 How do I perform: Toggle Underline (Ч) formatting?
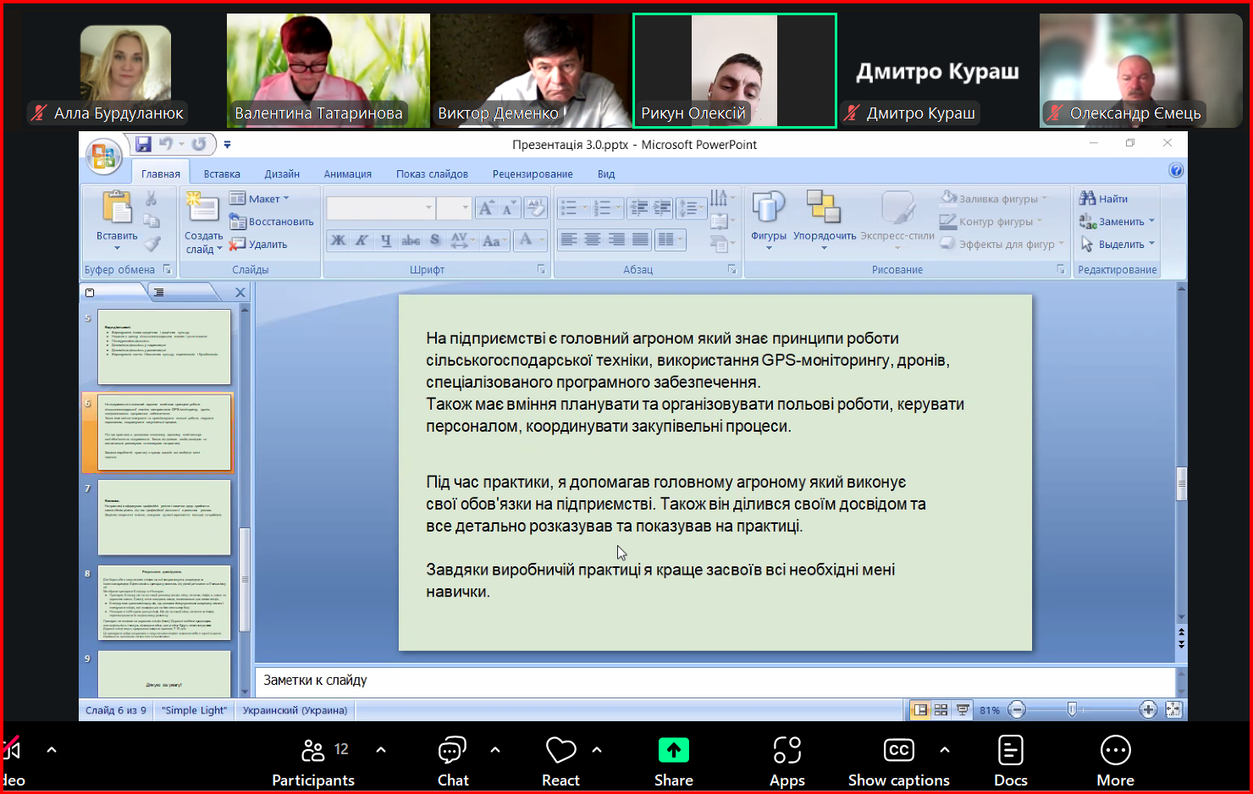click(386, 240)
